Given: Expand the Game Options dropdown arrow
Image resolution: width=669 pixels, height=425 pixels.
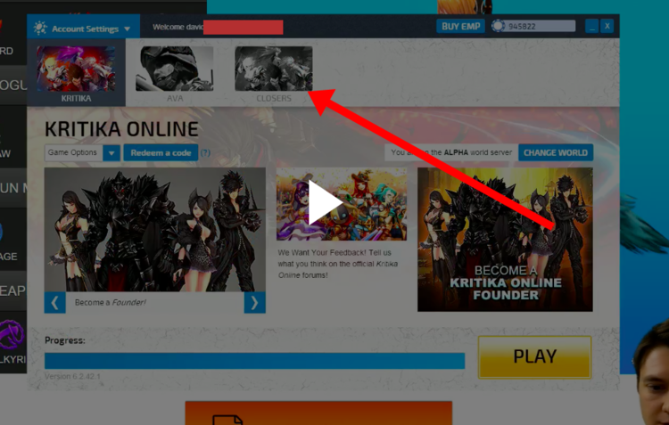Looking at the screenshot, I should 111,153.
